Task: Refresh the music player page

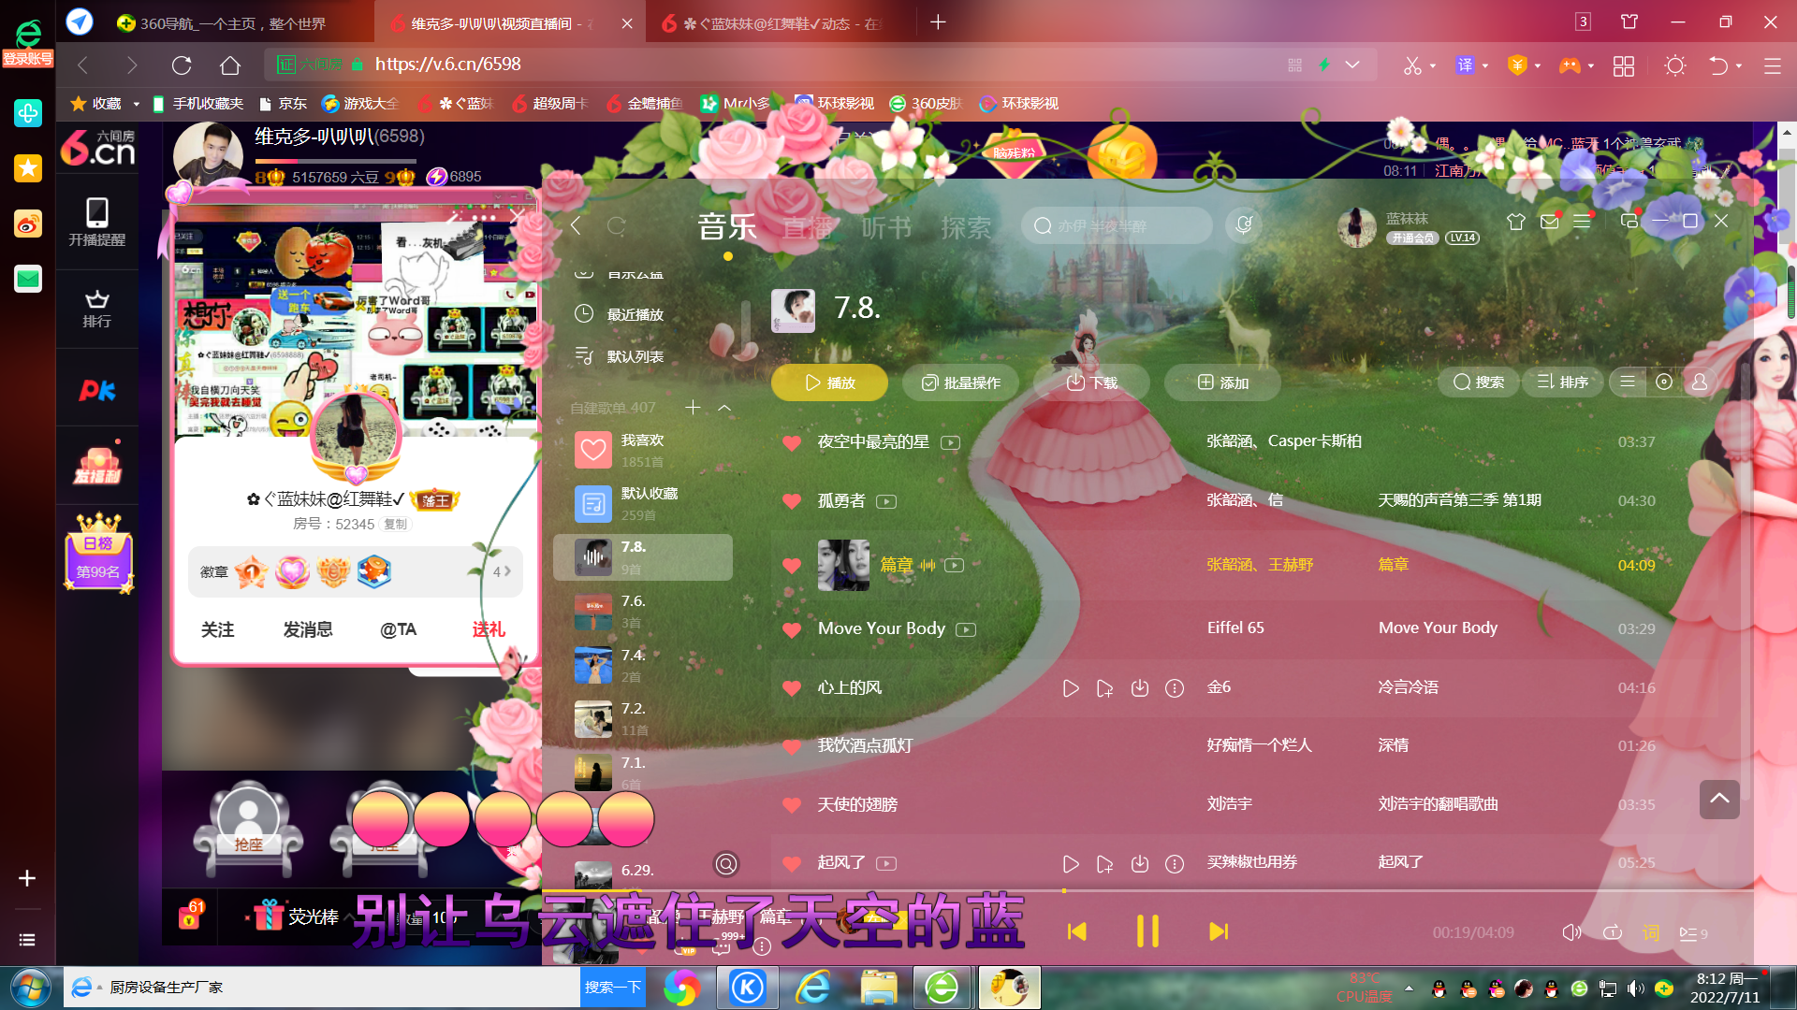Action: [x=617, y=225]
